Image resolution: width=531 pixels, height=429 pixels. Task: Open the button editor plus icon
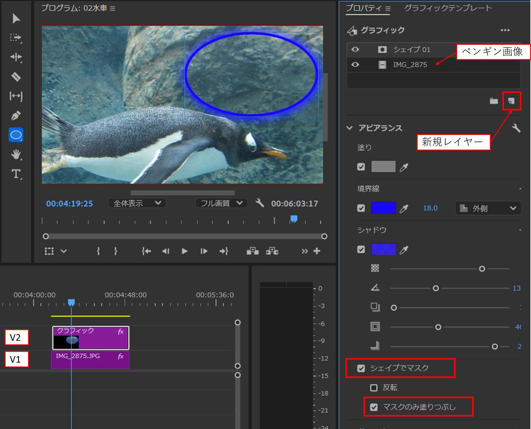(317, 251)
